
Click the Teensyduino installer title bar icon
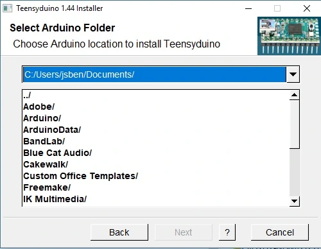pos(8,8)
